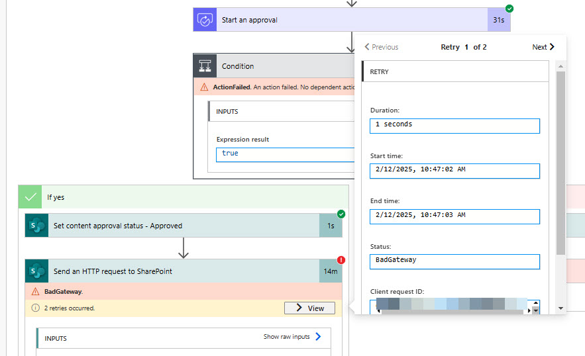Expand the Start an approval action card
The image size is (585, 356).
pyautogui.click(x=351, y=20)
